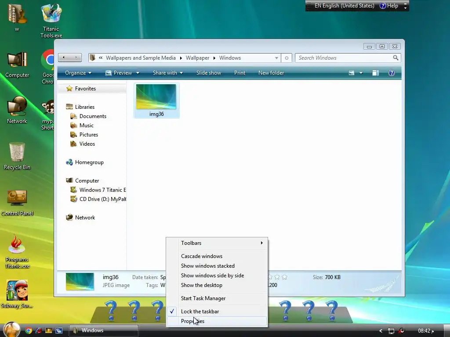450x337 pixels.
Task: Select the Subway Surfers desktop icon
Action: tap(17, 294)
